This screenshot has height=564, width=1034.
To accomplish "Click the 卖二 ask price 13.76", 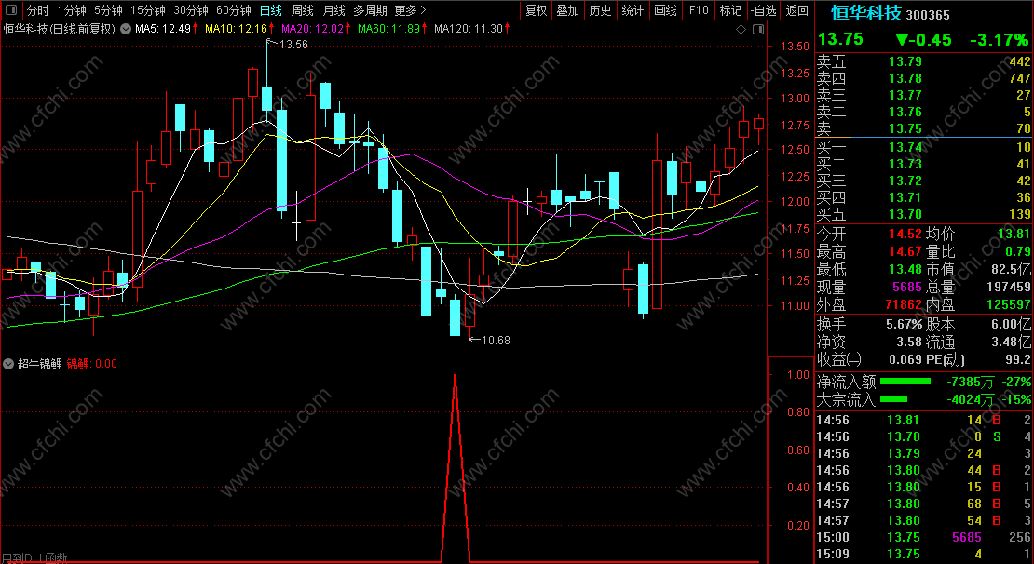I will (x=905, y=112).
